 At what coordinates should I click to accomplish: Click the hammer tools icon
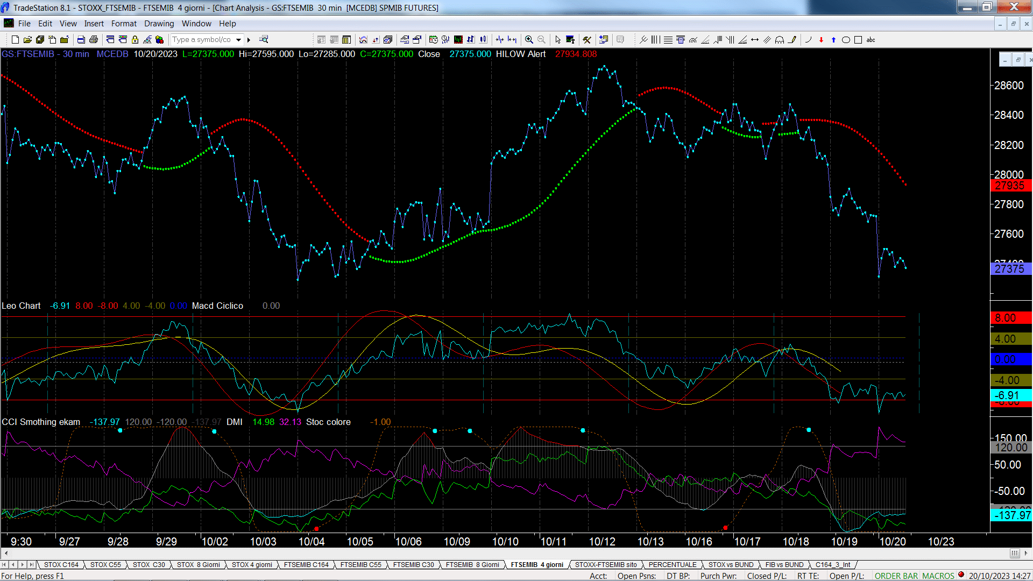(587, 40)
